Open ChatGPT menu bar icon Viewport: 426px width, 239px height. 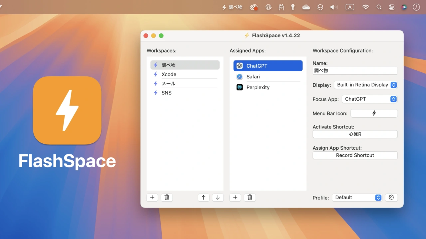[x=269, y=7]
